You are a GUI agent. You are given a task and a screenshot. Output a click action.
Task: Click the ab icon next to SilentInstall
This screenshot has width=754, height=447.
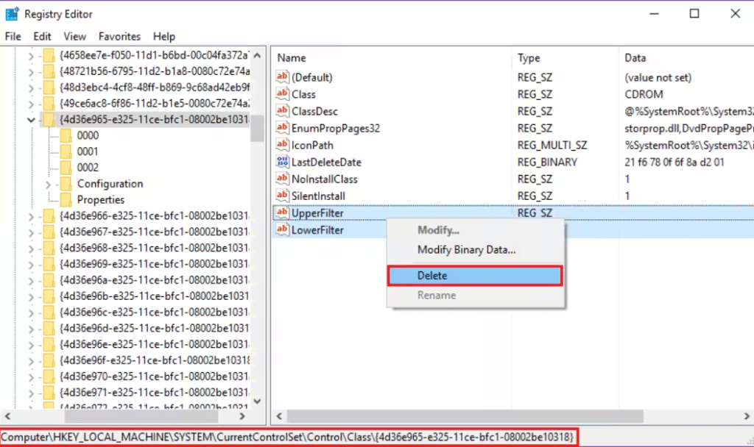[x=281, y=196]
